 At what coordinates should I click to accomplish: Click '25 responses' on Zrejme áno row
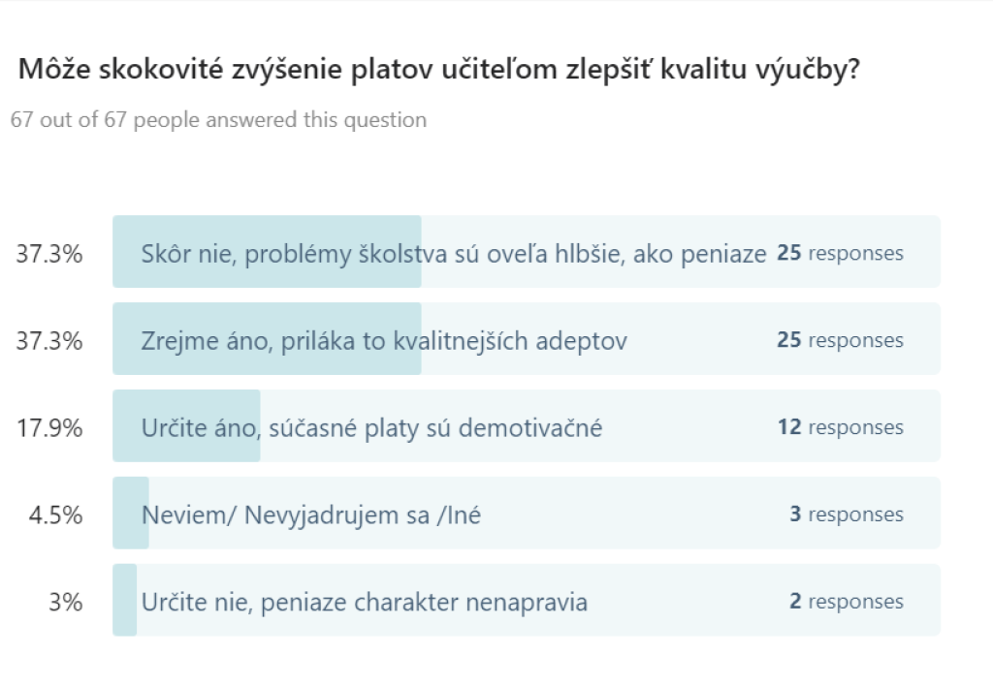841,340
